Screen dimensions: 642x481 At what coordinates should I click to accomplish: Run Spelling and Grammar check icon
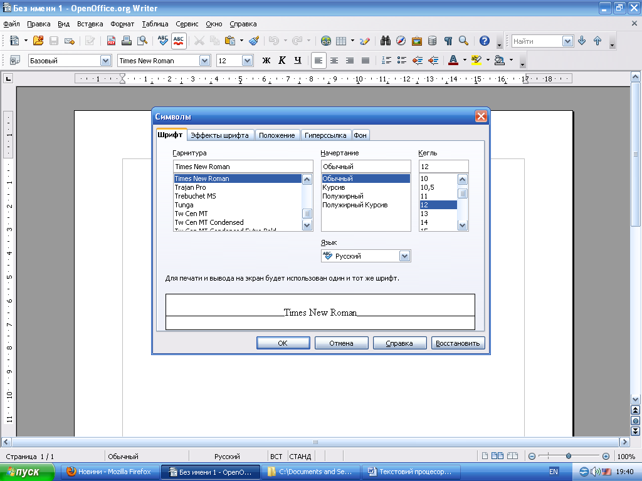point(162,41)
